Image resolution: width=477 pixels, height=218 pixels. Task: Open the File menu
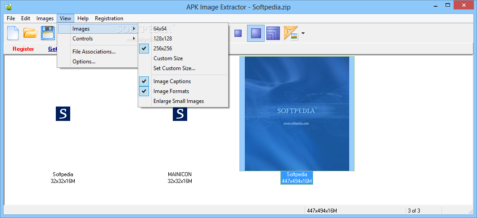11,18
